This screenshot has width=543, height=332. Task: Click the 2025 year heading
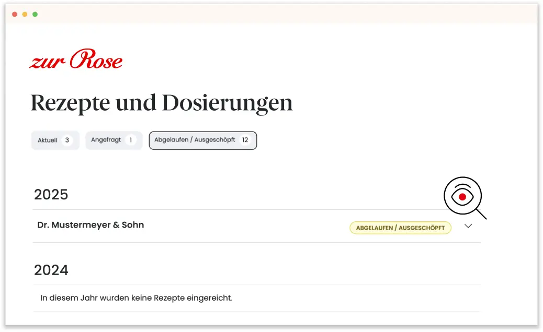tap(51, 195)
